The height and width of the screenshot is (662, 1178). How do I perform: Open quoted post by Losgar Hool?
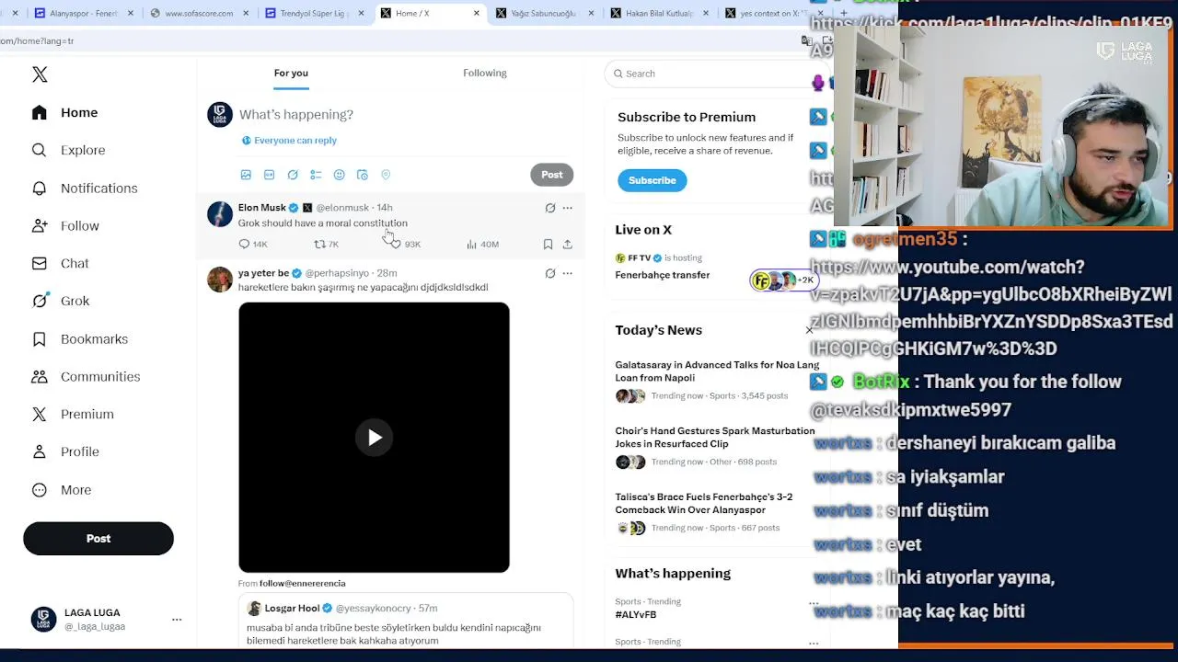pyautogui.click(x=406, y=622)
